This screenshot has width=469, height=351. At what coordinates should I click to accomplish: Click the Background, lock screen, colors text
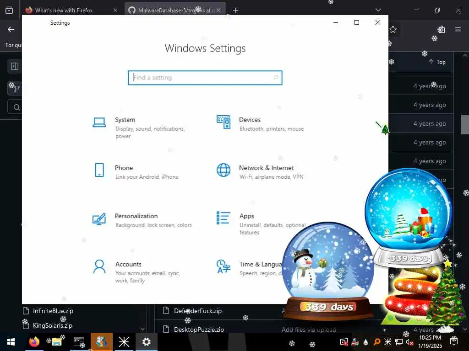click(153, 225)
